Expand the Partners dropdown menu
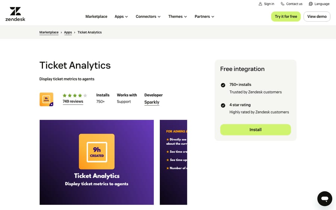 [204, 16]
